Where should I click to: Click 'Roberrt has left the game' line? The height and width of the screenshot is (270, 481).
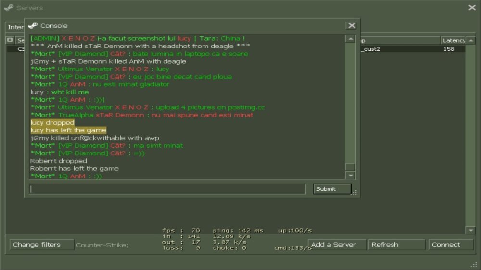[x=75, y=168]
